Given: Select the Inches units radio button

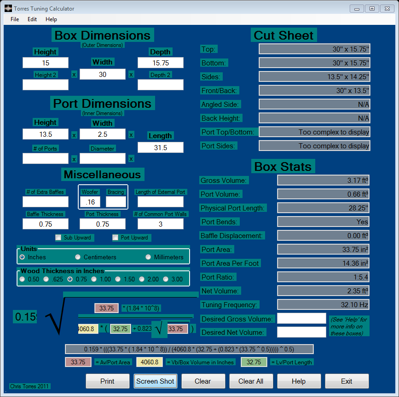Looking at the screenshot, I should 22,257.
